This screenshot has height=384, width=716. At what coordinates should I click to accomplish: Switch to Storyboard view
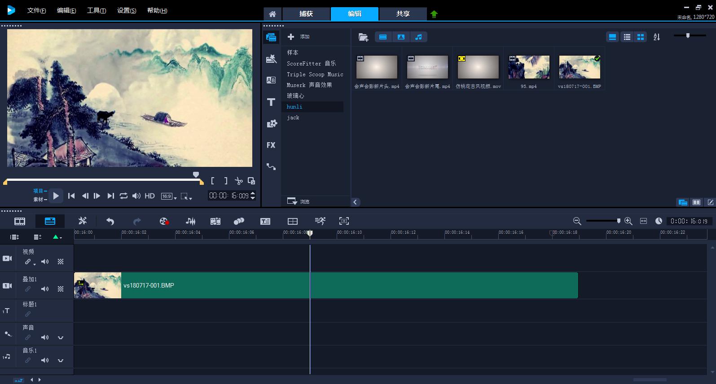tap(20, 221)
